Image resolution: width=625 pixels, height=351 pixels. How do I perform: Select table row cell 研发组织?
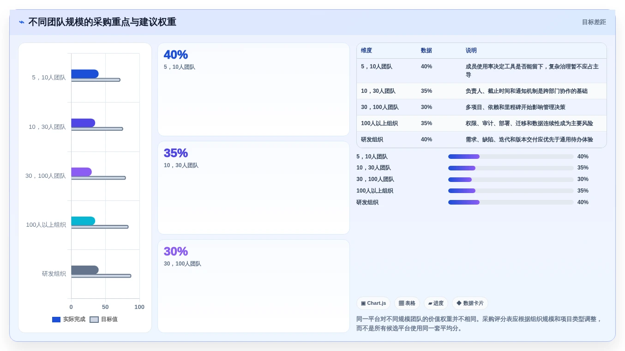click(x=372, y=139)
